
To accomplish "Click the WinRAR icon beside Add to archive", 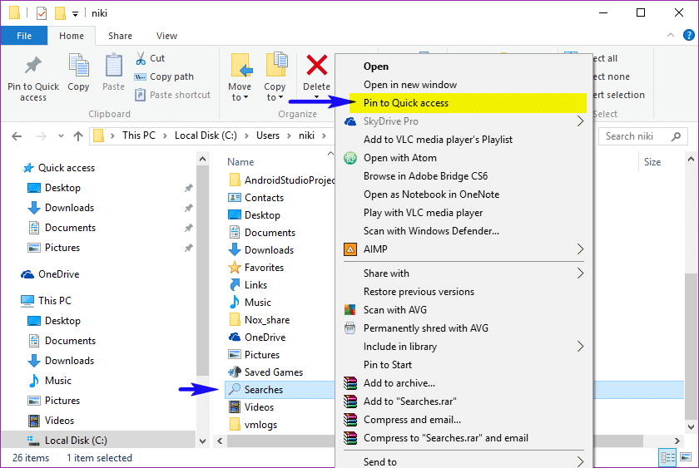I will (350, 383).
